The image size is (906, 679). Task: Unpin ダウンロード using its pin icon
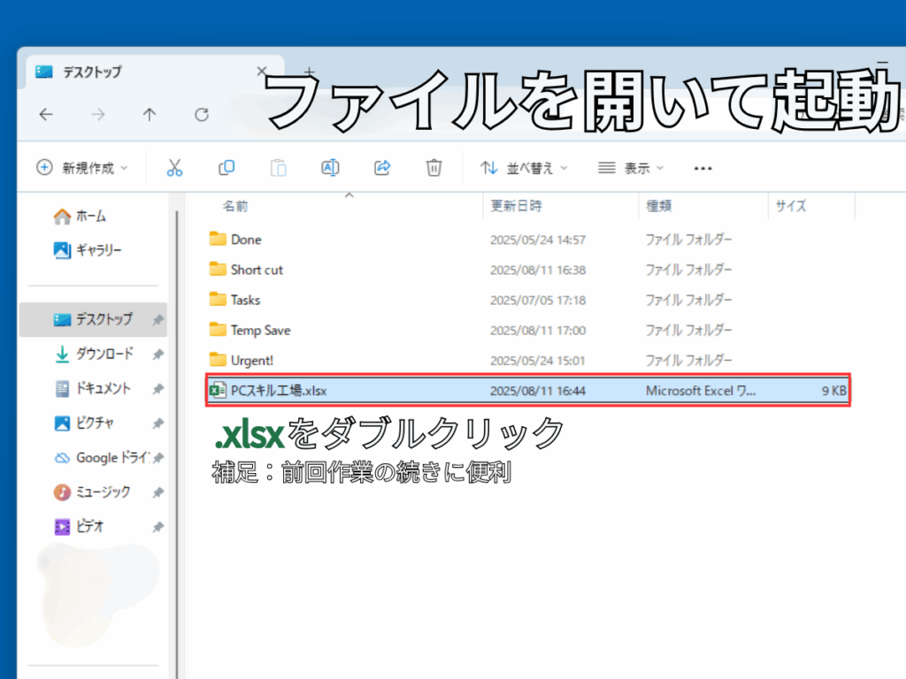click(157, 355)
